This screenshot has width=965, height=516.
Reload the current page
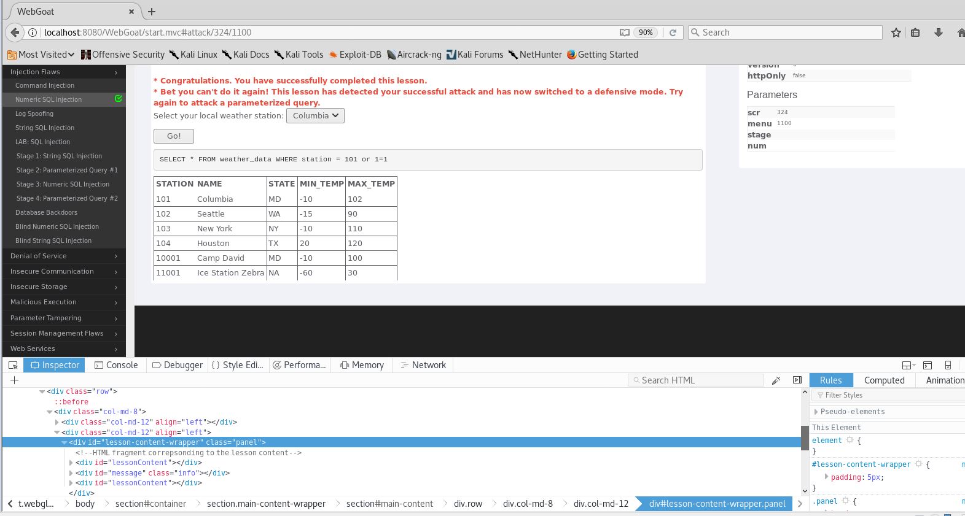click(673, 33)
